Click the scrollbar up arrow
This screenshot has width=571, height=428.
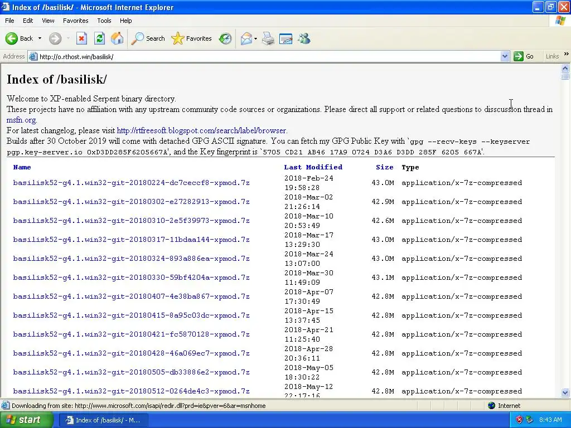click(565, 68)
